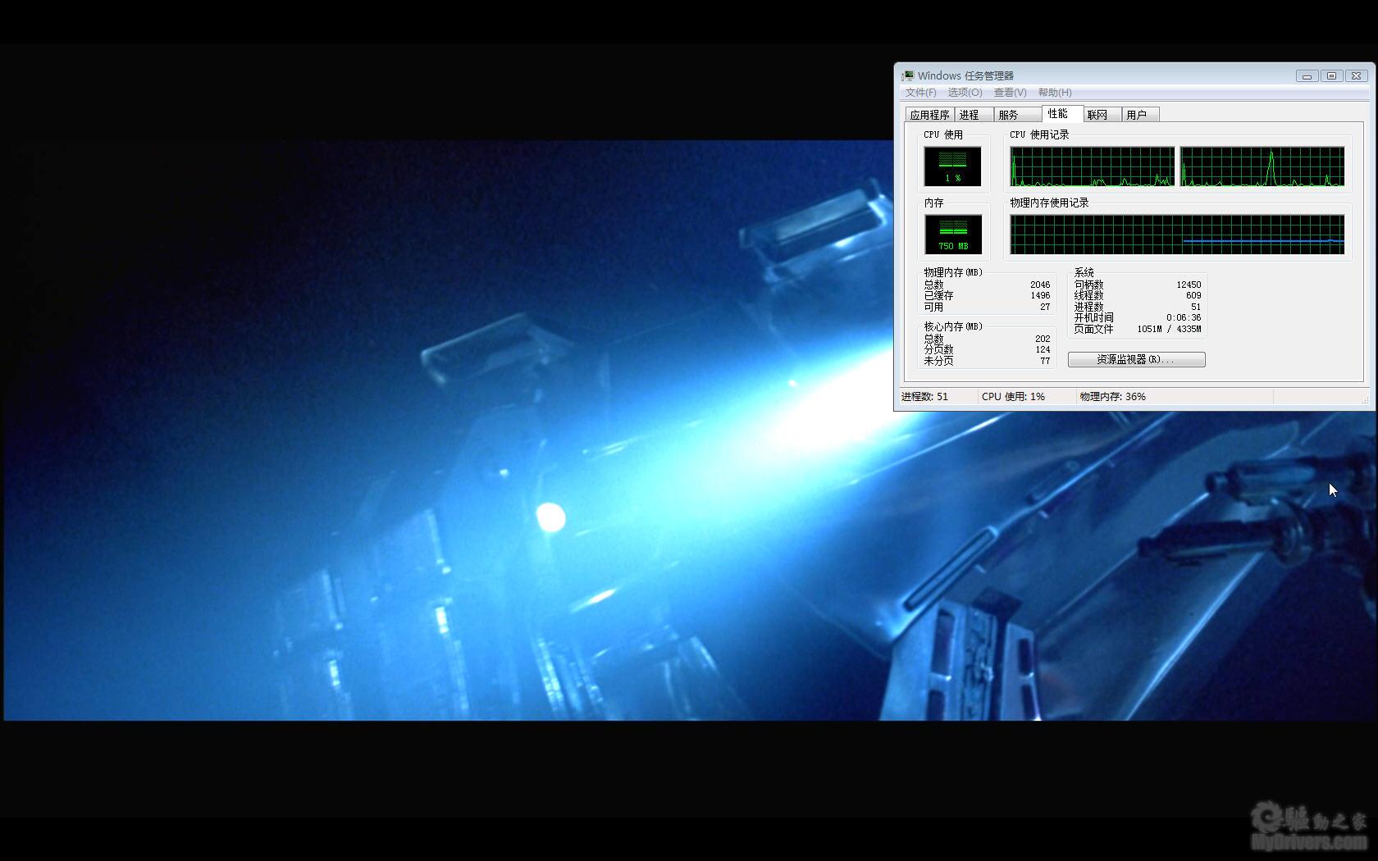Switch to the 应用程序 tab
Viewport: 1378px width, 861px height.
coord(929,115)
